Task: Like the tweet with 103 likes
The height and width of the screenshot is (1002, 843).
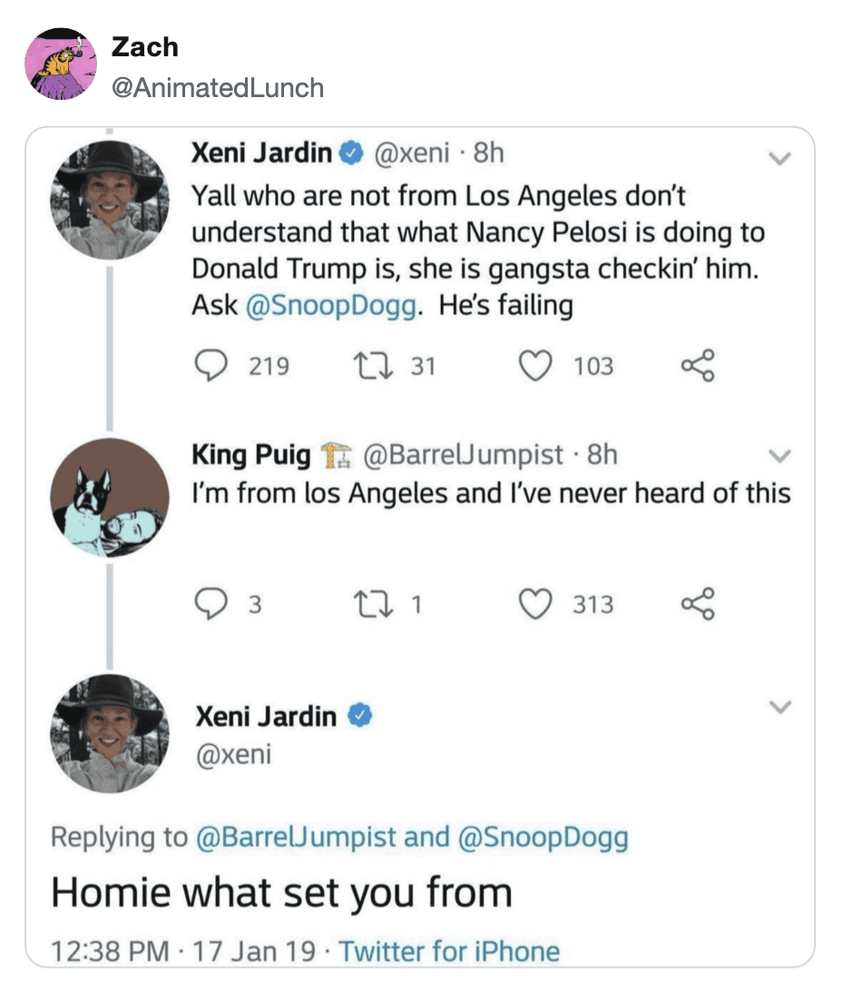Action: [x=535, y=366]
